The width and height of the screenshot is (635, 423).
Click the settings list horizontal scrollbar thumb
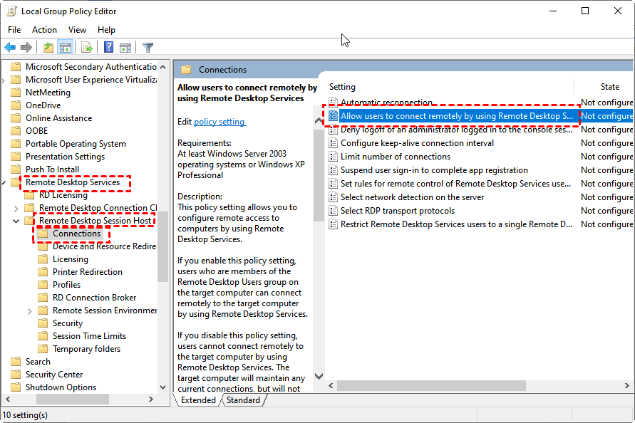431,385
